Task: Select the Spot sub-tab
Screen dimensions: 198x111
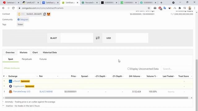Action: (x=11, y=59)
